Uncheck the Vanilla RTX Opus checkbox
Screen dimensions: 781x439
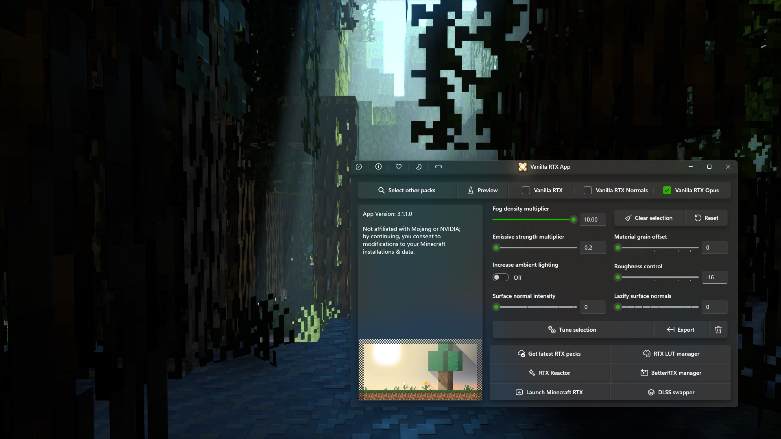[x=667, y=190]
